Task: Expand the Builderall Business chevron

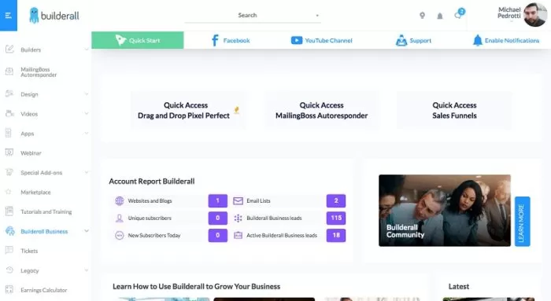Action: pos(86,231)
